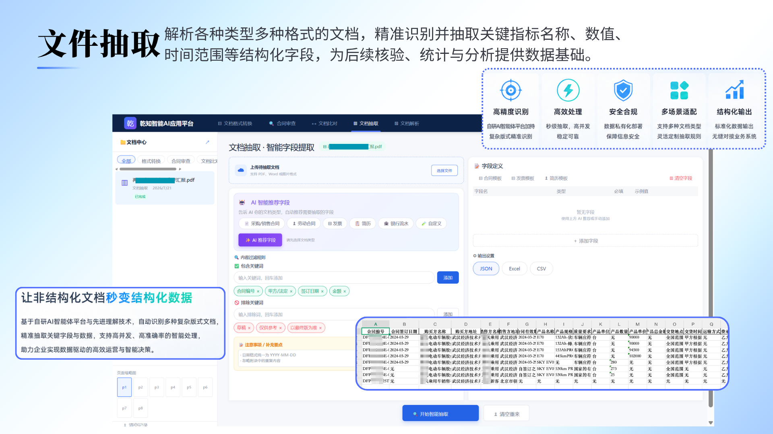Screen dimensions: 773x434
Task: Open page thumbnail p4
Action: click(173, 387)
